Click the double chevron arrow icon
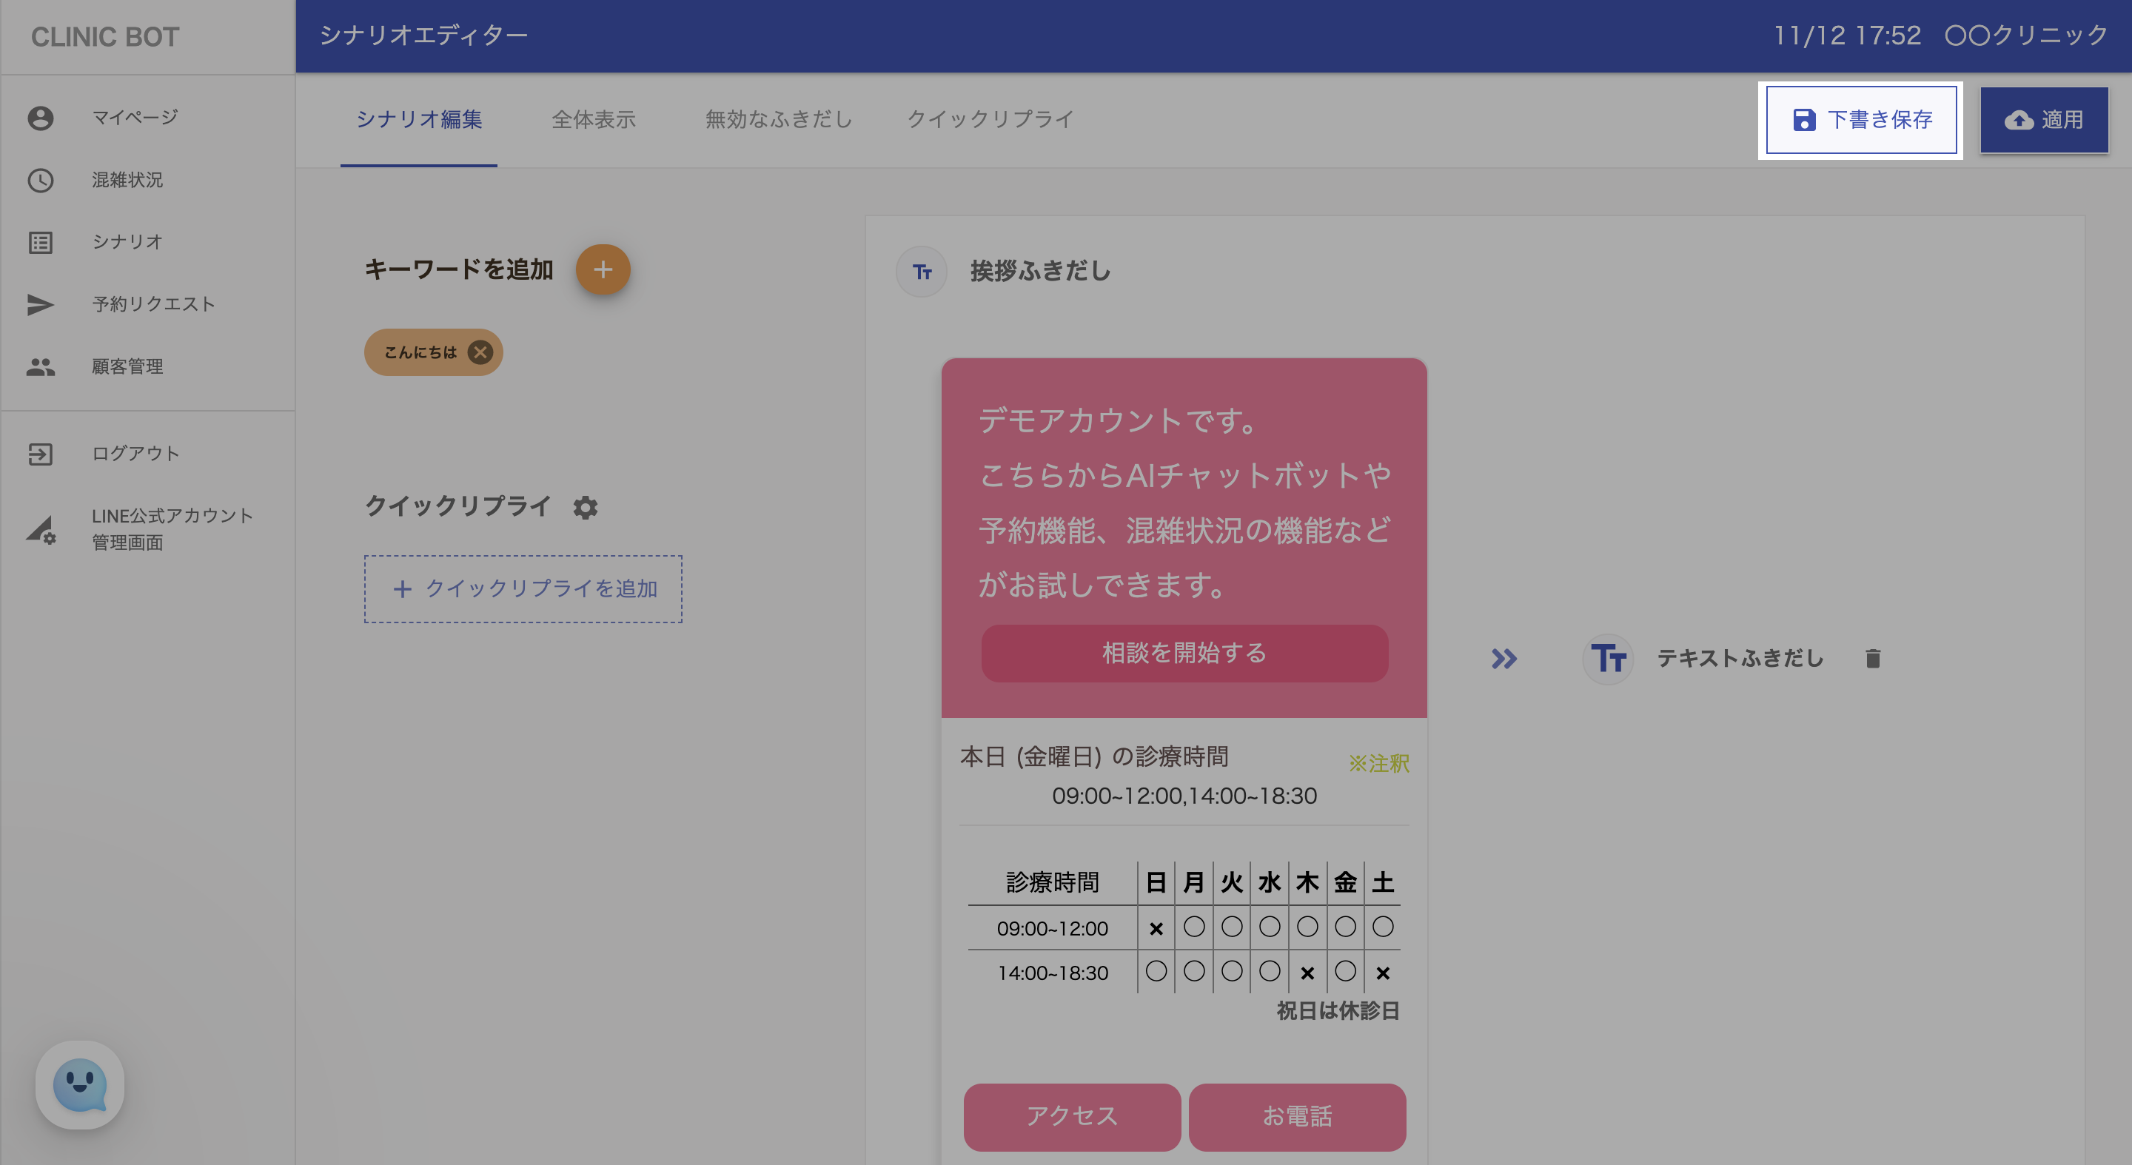This screenshot has height=1165, width=2132. (x=1504, y=659)
